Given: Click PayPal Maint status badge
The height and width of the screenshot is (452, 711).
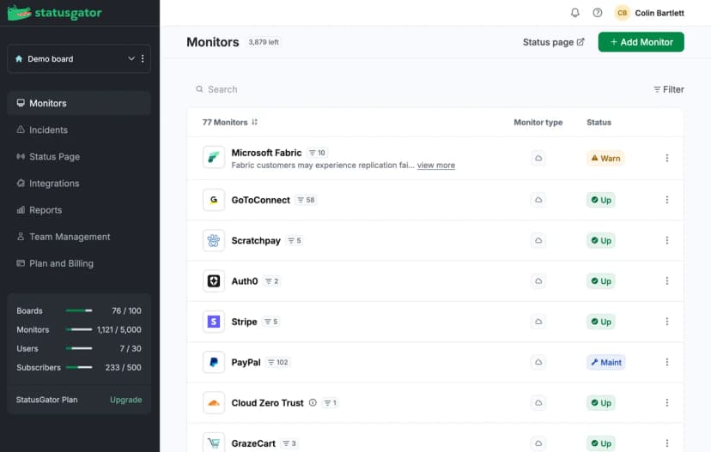Looking at the screenshot, I should coord(605,362).
